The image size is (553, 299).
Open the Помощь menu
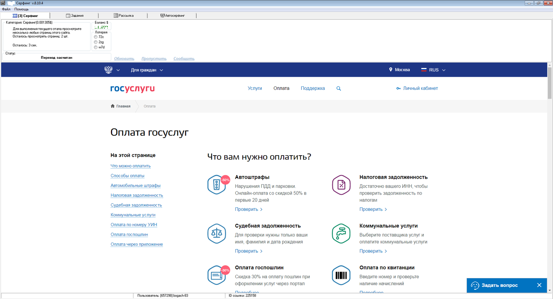(21, 9)
